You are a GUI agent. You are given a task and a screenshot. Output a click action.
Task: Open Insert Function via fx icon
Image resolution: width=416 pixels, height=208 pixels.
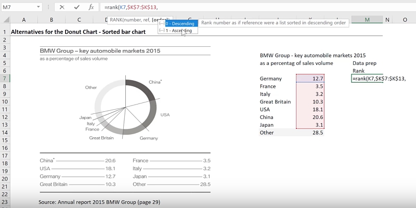[91, 7]
